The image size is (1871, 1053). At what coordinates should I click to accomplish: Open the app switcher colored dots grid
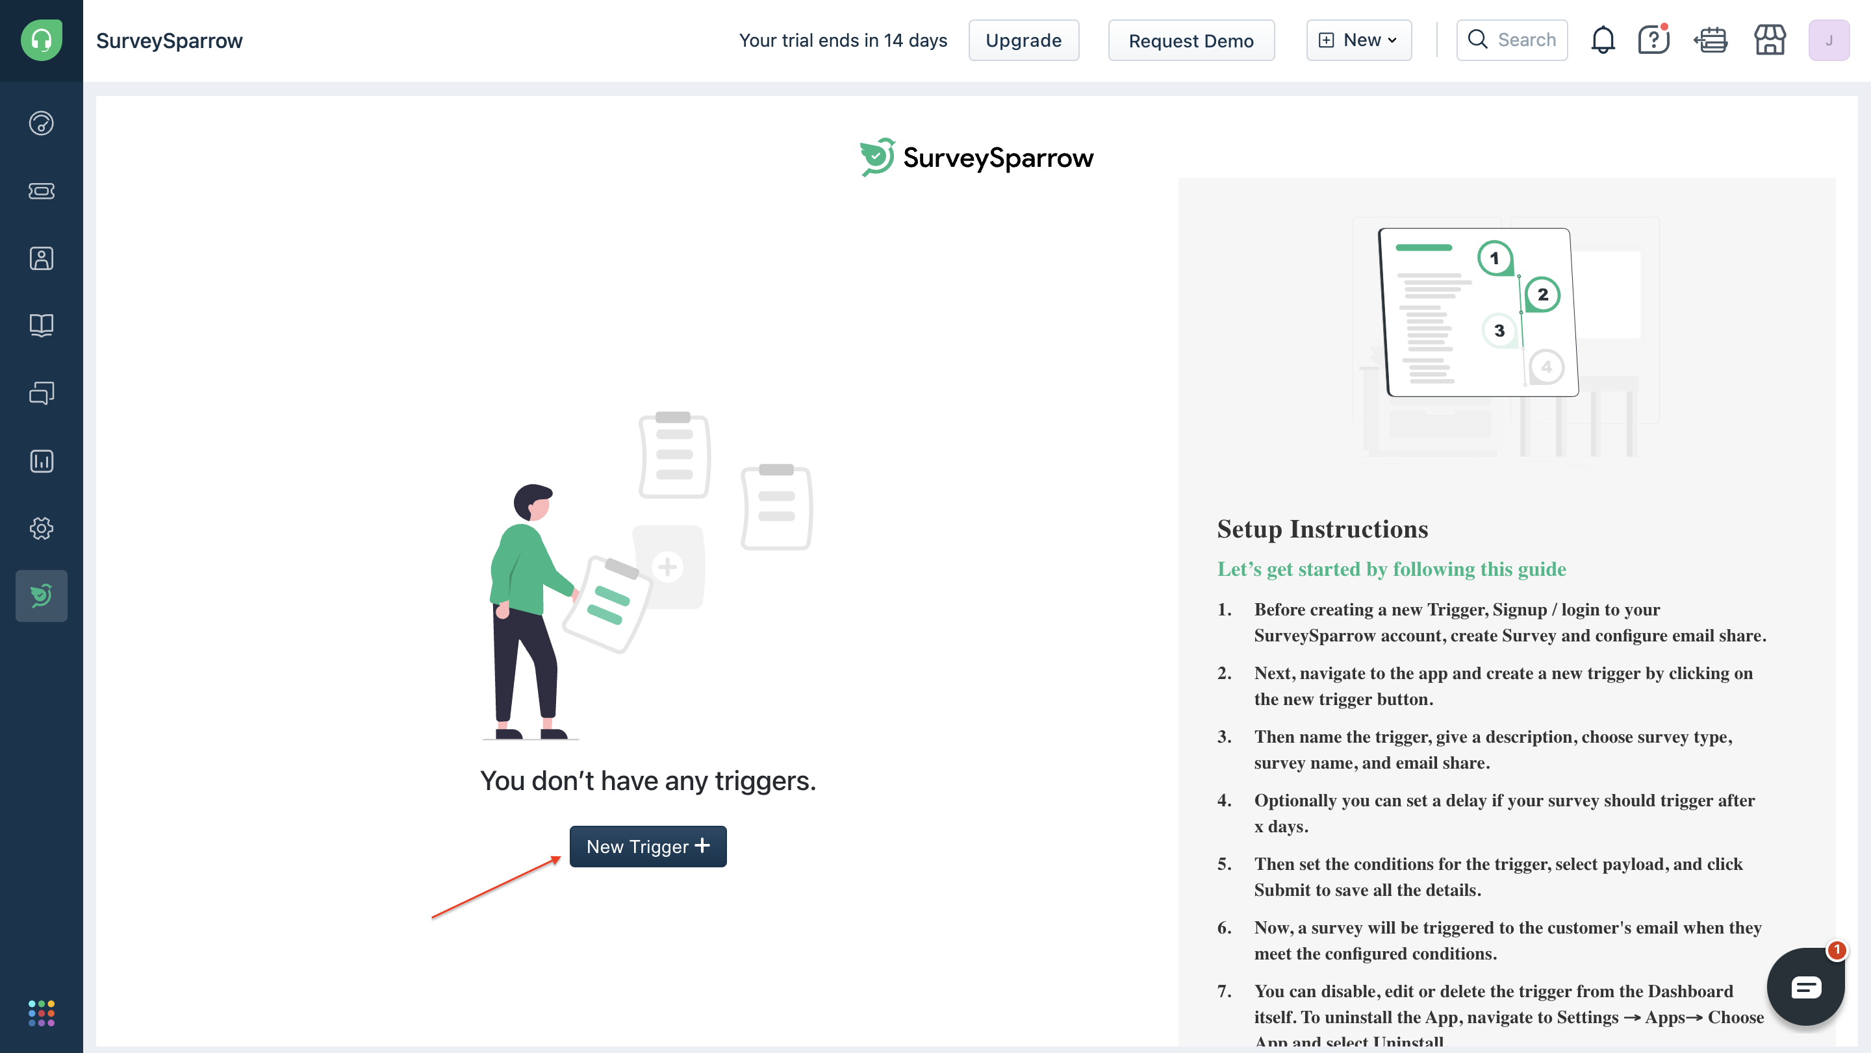[42, 1013]
